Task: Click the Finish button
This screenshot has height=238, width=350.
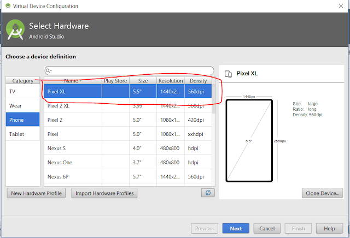Action: pos(298,228)
